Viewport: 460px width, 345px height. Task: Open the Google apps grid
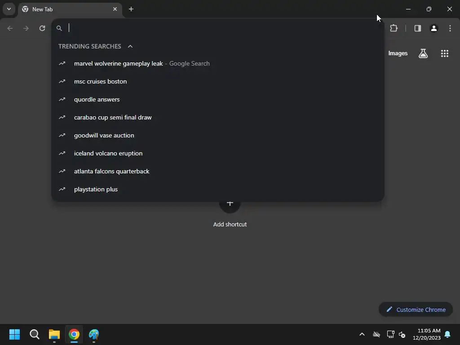[445, 53]
